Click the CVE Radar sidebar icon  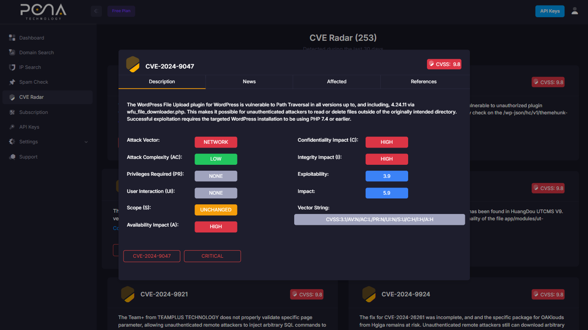(12, 97)
